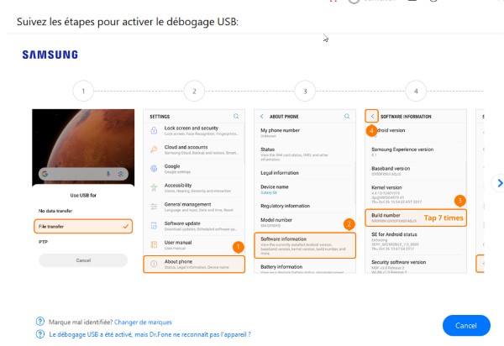Click the Samsung brand logo

50,55
